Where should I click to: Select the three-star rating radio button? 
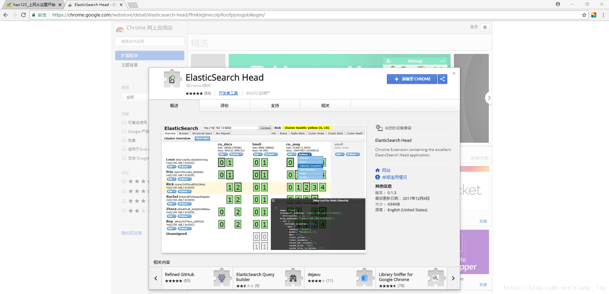(x=124, y=201)
